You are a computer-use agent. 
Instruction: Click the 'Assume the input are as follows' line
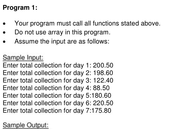(62, 41)
